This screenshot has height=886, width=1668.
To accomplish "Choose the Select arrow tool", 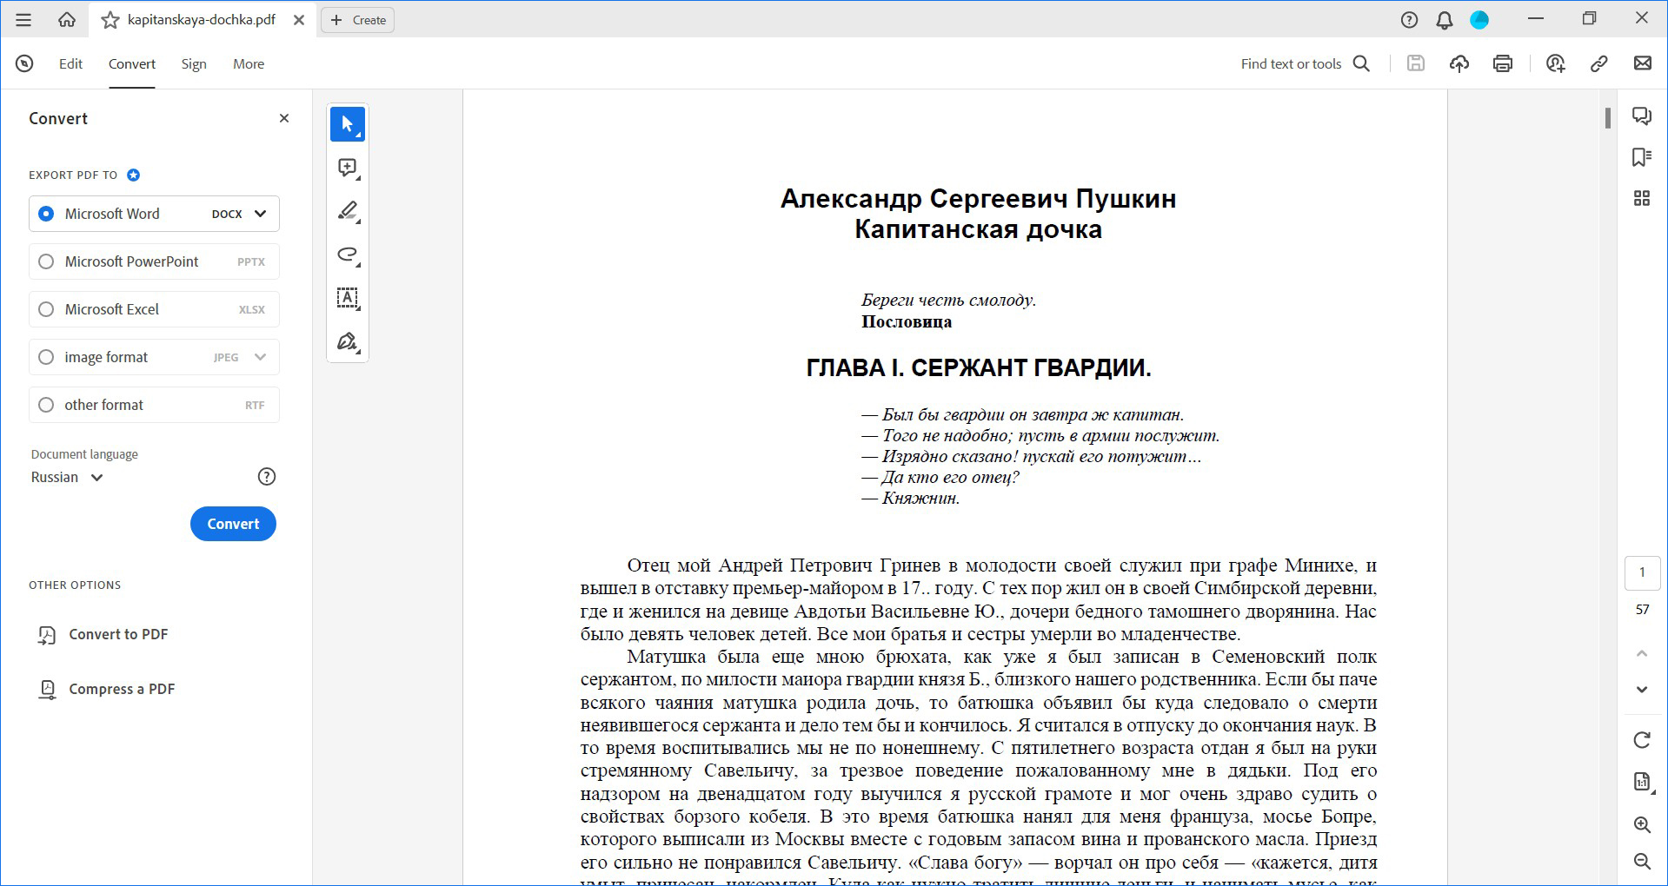I will pyautogui.click(x=348, y=124).
